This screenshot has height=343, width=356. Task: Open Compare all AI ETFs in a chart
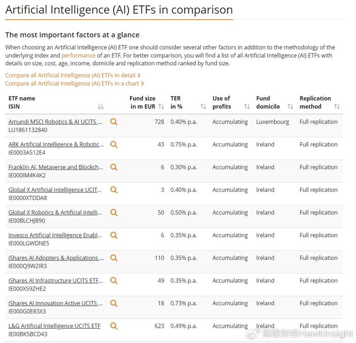[74, 83]
